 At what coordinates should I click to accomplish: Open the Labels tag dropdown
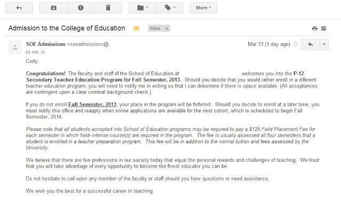tap(169, 8)
